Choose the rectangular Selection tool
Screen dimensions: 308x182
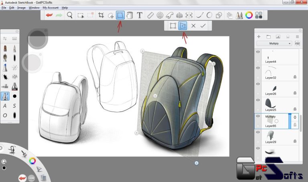point(81,15)
